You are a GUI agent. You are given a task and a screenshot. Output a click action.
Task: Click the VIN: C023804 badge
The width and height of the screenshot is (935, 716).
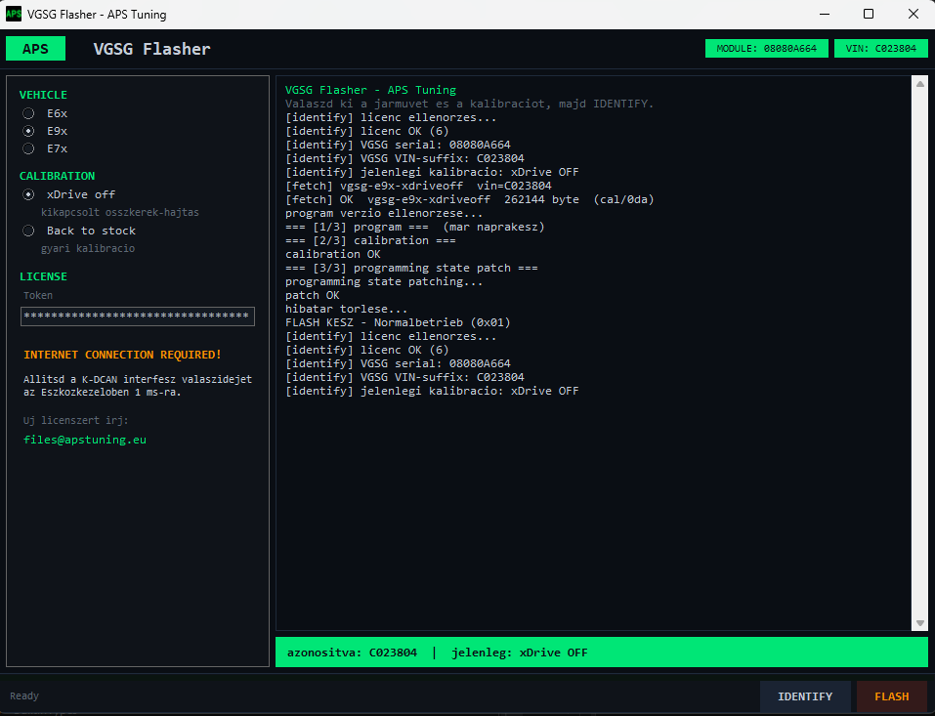coord(880,48)
